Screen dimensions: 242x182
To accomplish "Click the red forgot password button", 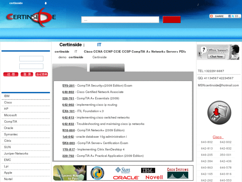I will [x=42, y=74].
